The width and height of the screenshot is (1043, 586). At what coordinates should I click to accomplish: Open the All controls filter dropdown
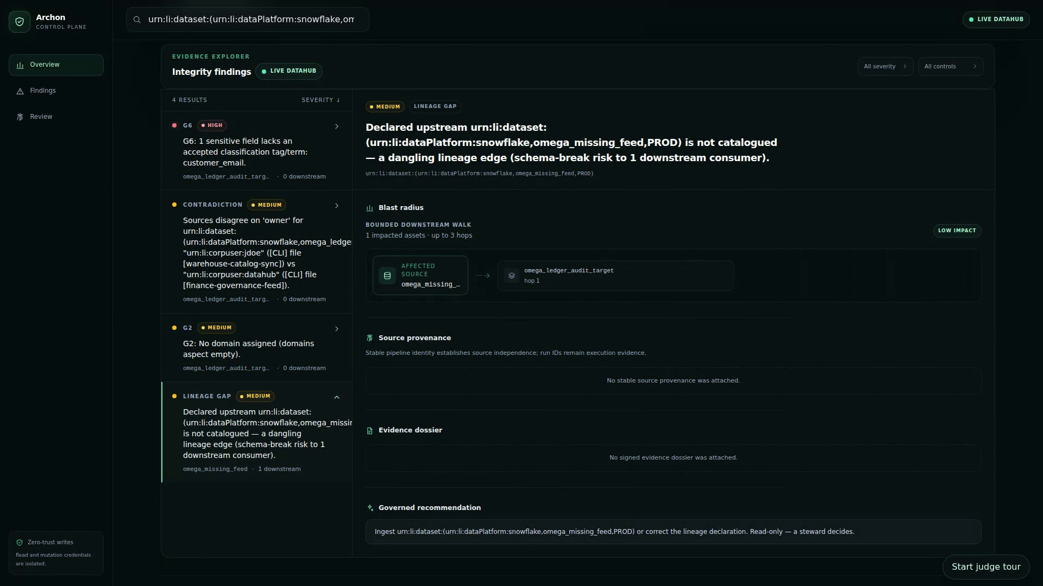click(951, 67)
